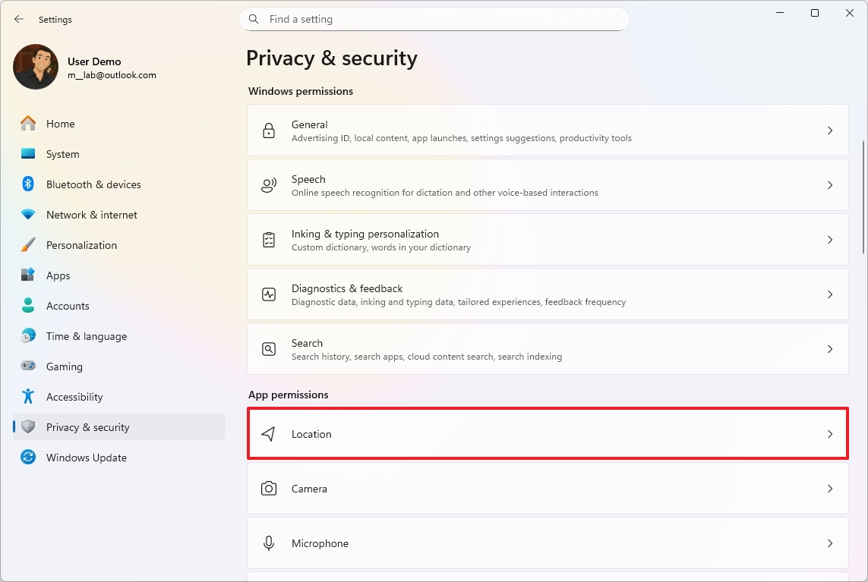
Task: Click the General padlock icon
Action: [268, 131]
